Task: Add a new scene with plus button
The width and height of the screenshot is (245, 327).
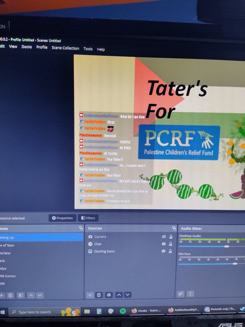Action: [2, 295]
